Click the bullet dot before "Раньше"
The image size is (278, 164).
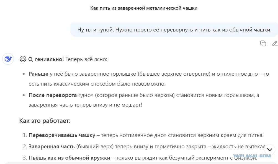[x=24, y=74]
